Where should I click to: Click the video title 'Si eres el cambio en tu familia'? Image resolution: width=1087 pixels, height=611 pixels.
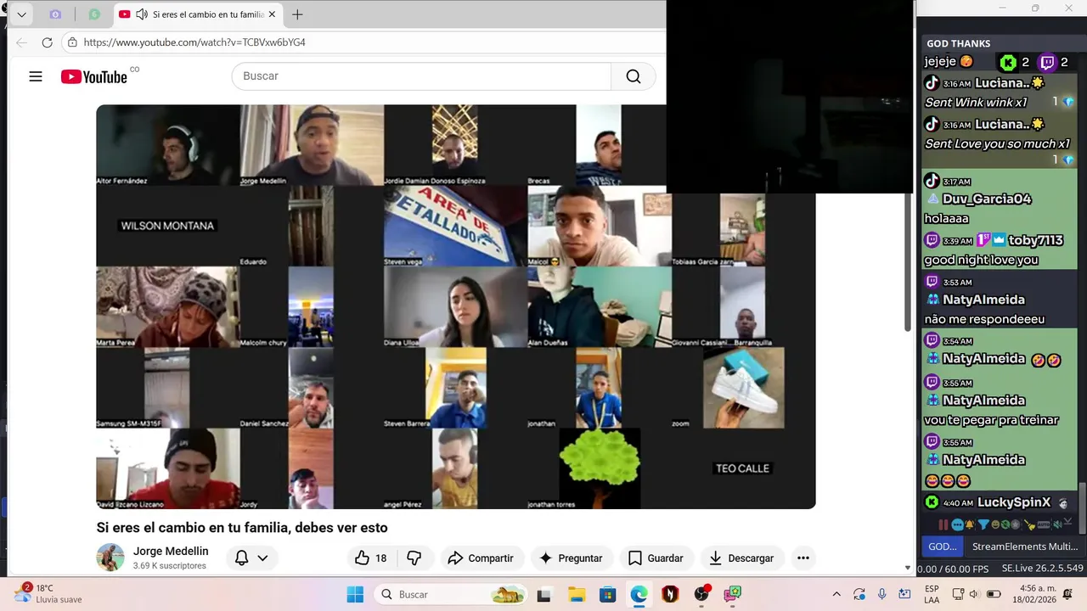[x=242, y=528]
